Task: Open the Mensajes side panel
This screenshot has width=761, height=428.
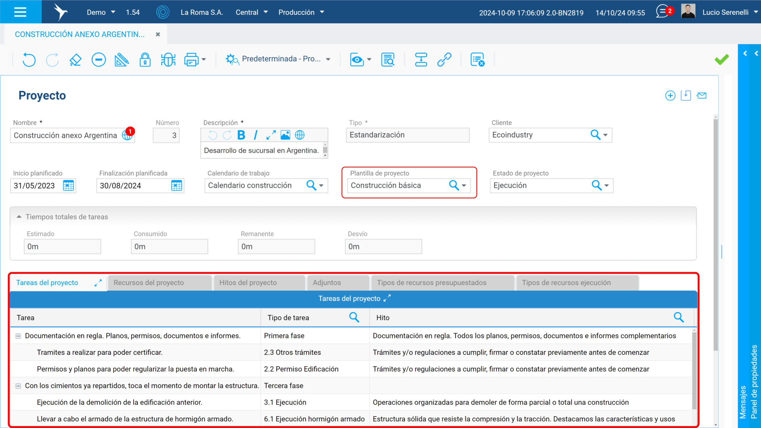Action: [743, 402]
